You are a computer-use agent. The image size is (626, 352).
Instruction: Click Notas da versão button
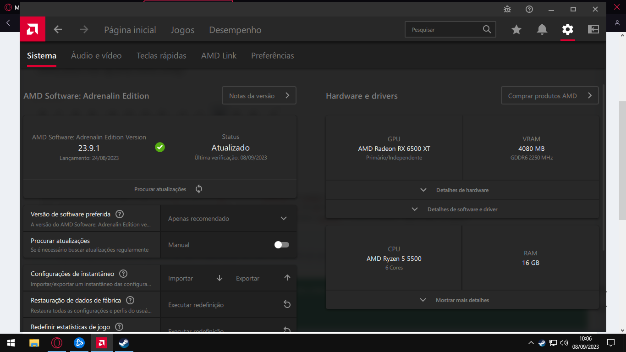[259, 95]
